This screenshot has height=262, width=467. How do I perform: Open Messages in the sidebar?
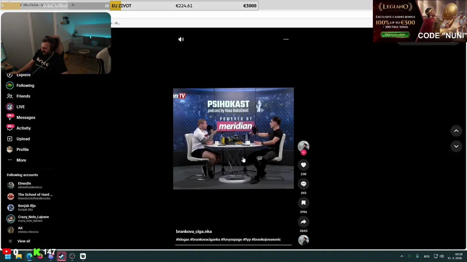click(x=26, y=118)
